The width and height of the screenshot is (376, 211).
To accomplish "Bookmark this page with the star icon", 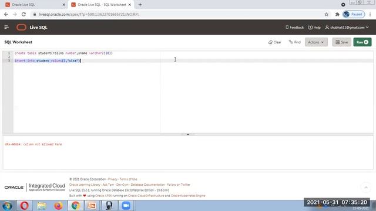I will pos(327,14).
